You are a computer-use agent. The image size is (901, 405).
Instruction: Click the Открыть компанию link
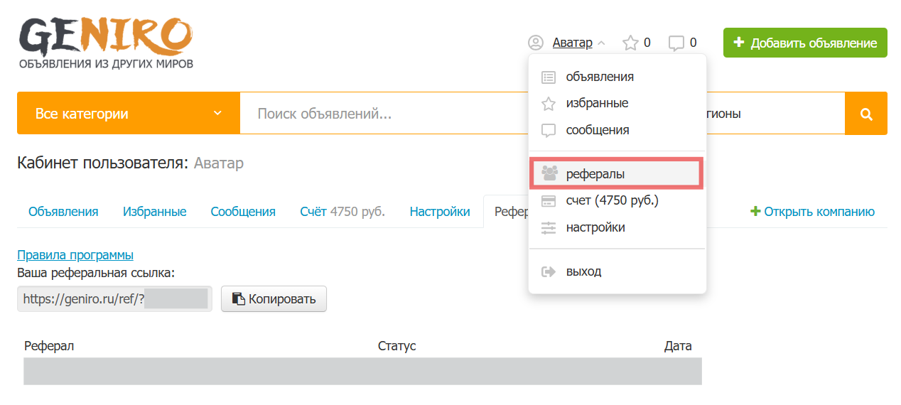click(x=813, y=212)
